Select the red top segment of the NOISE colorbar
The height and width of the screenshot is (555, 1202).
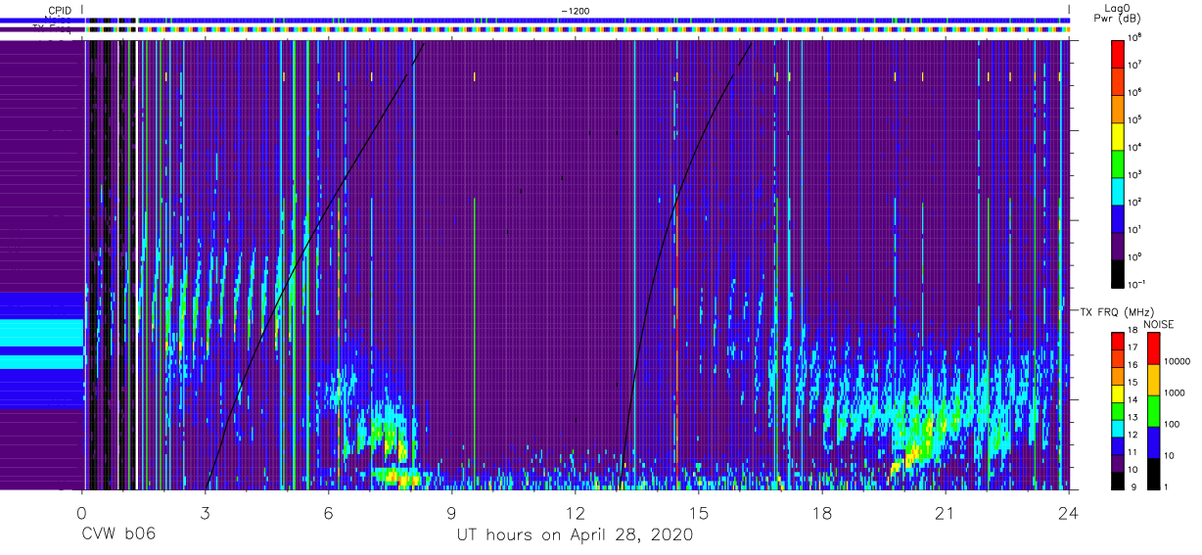click(x=1153, y=348)
